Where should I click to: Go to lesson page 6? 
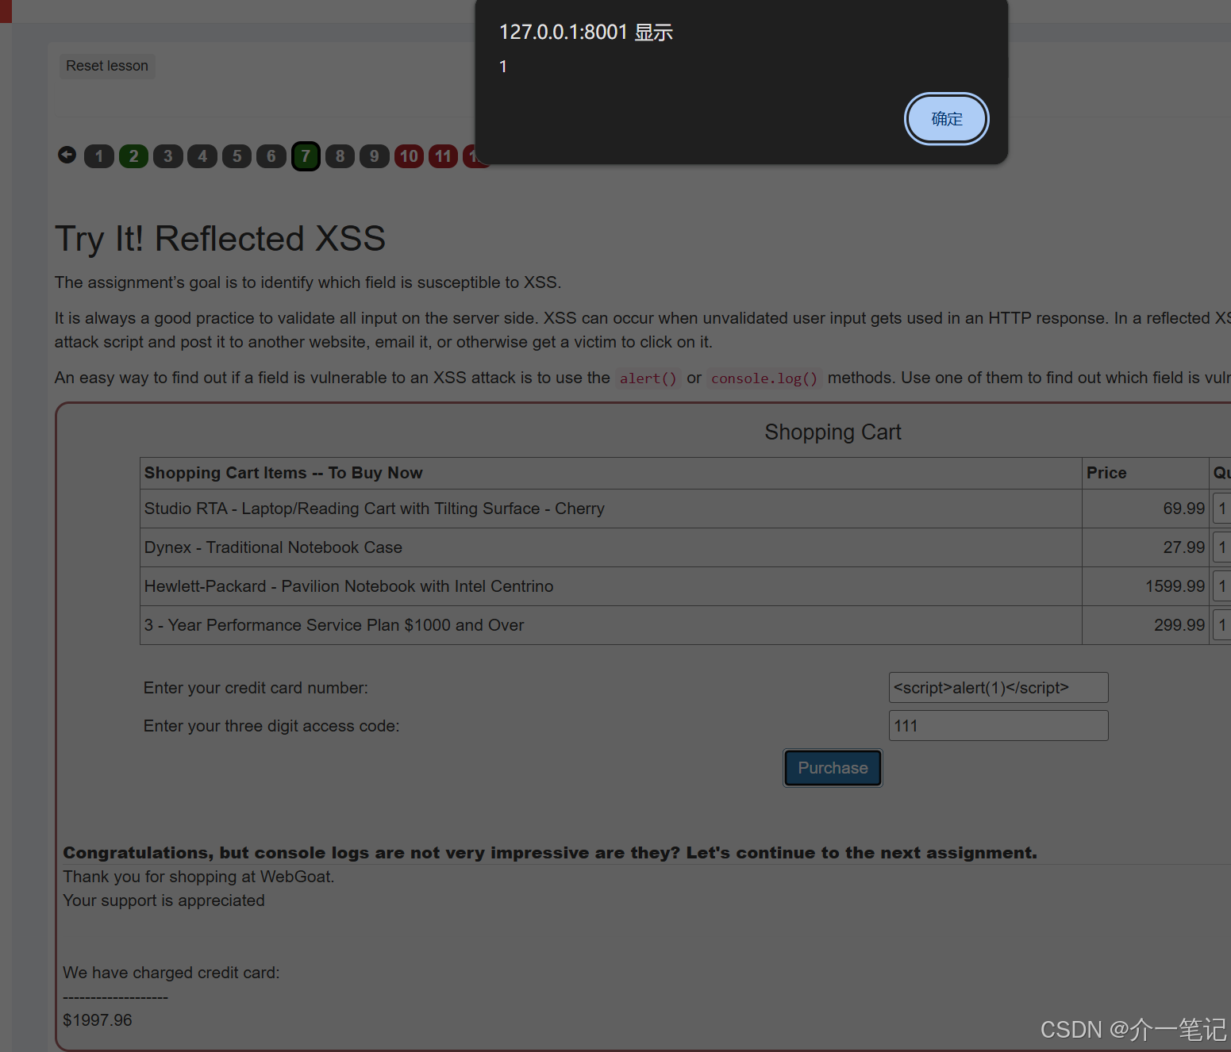click(271, 156)
